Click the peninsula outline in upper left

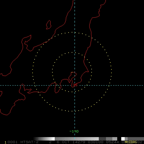(27, 43)
